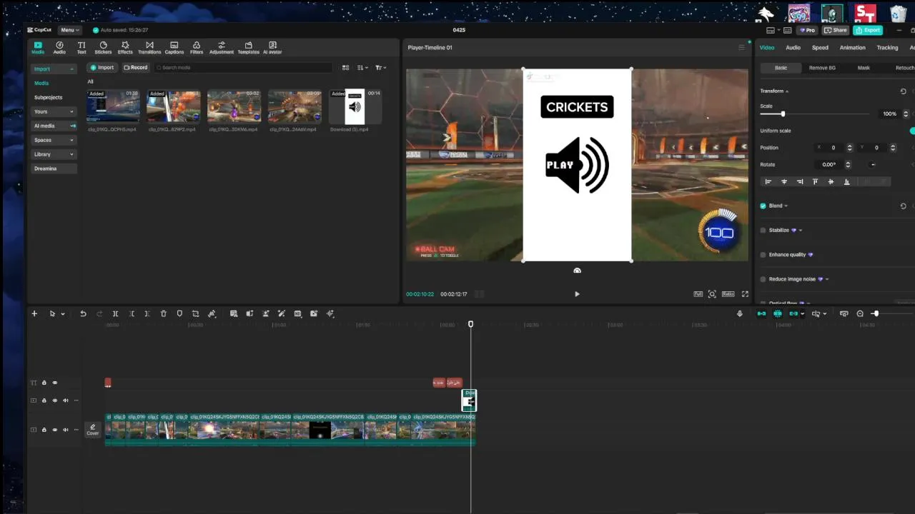Enable the Reduce image noise checkbox
915x514 pixels.
(x=763, y=279)
